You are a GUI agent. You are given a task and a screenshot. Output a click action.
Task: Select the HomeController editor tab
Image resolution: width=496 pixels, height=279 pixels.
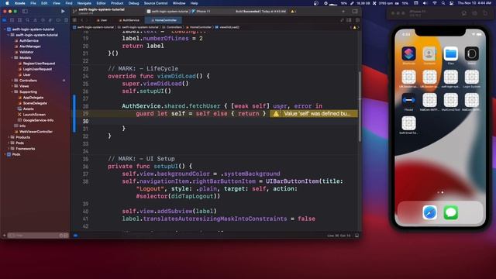coord(164,20)
